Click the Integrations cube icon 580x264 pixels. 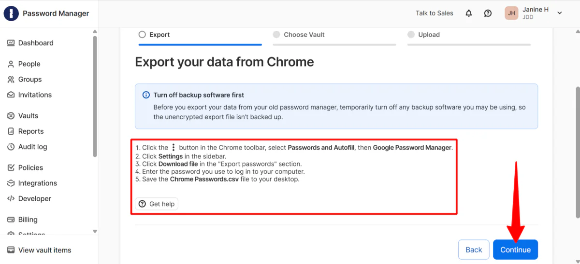[11, 183]
